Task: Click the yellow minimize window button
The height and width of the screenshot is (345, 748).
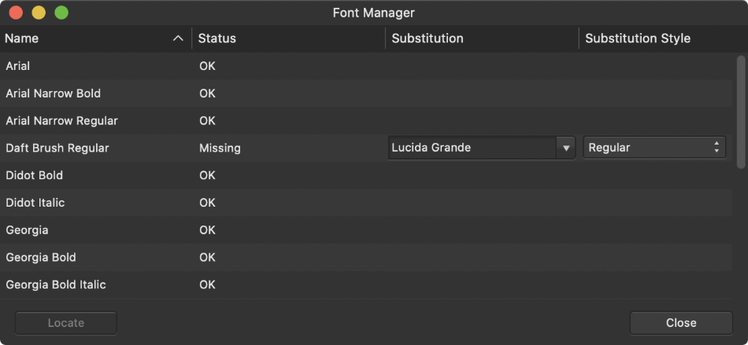Action: click(x=39, y=13)
